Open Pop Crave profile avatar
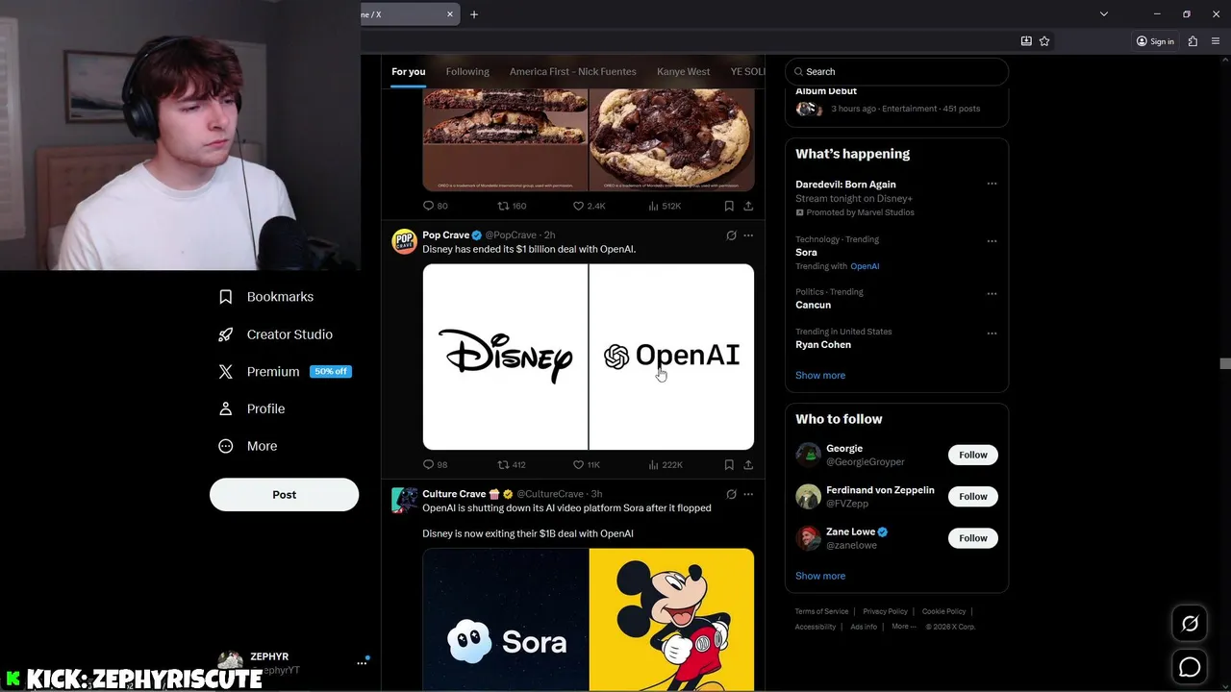The height and width of the screenshot is (692, 1231). click(404, 241)
